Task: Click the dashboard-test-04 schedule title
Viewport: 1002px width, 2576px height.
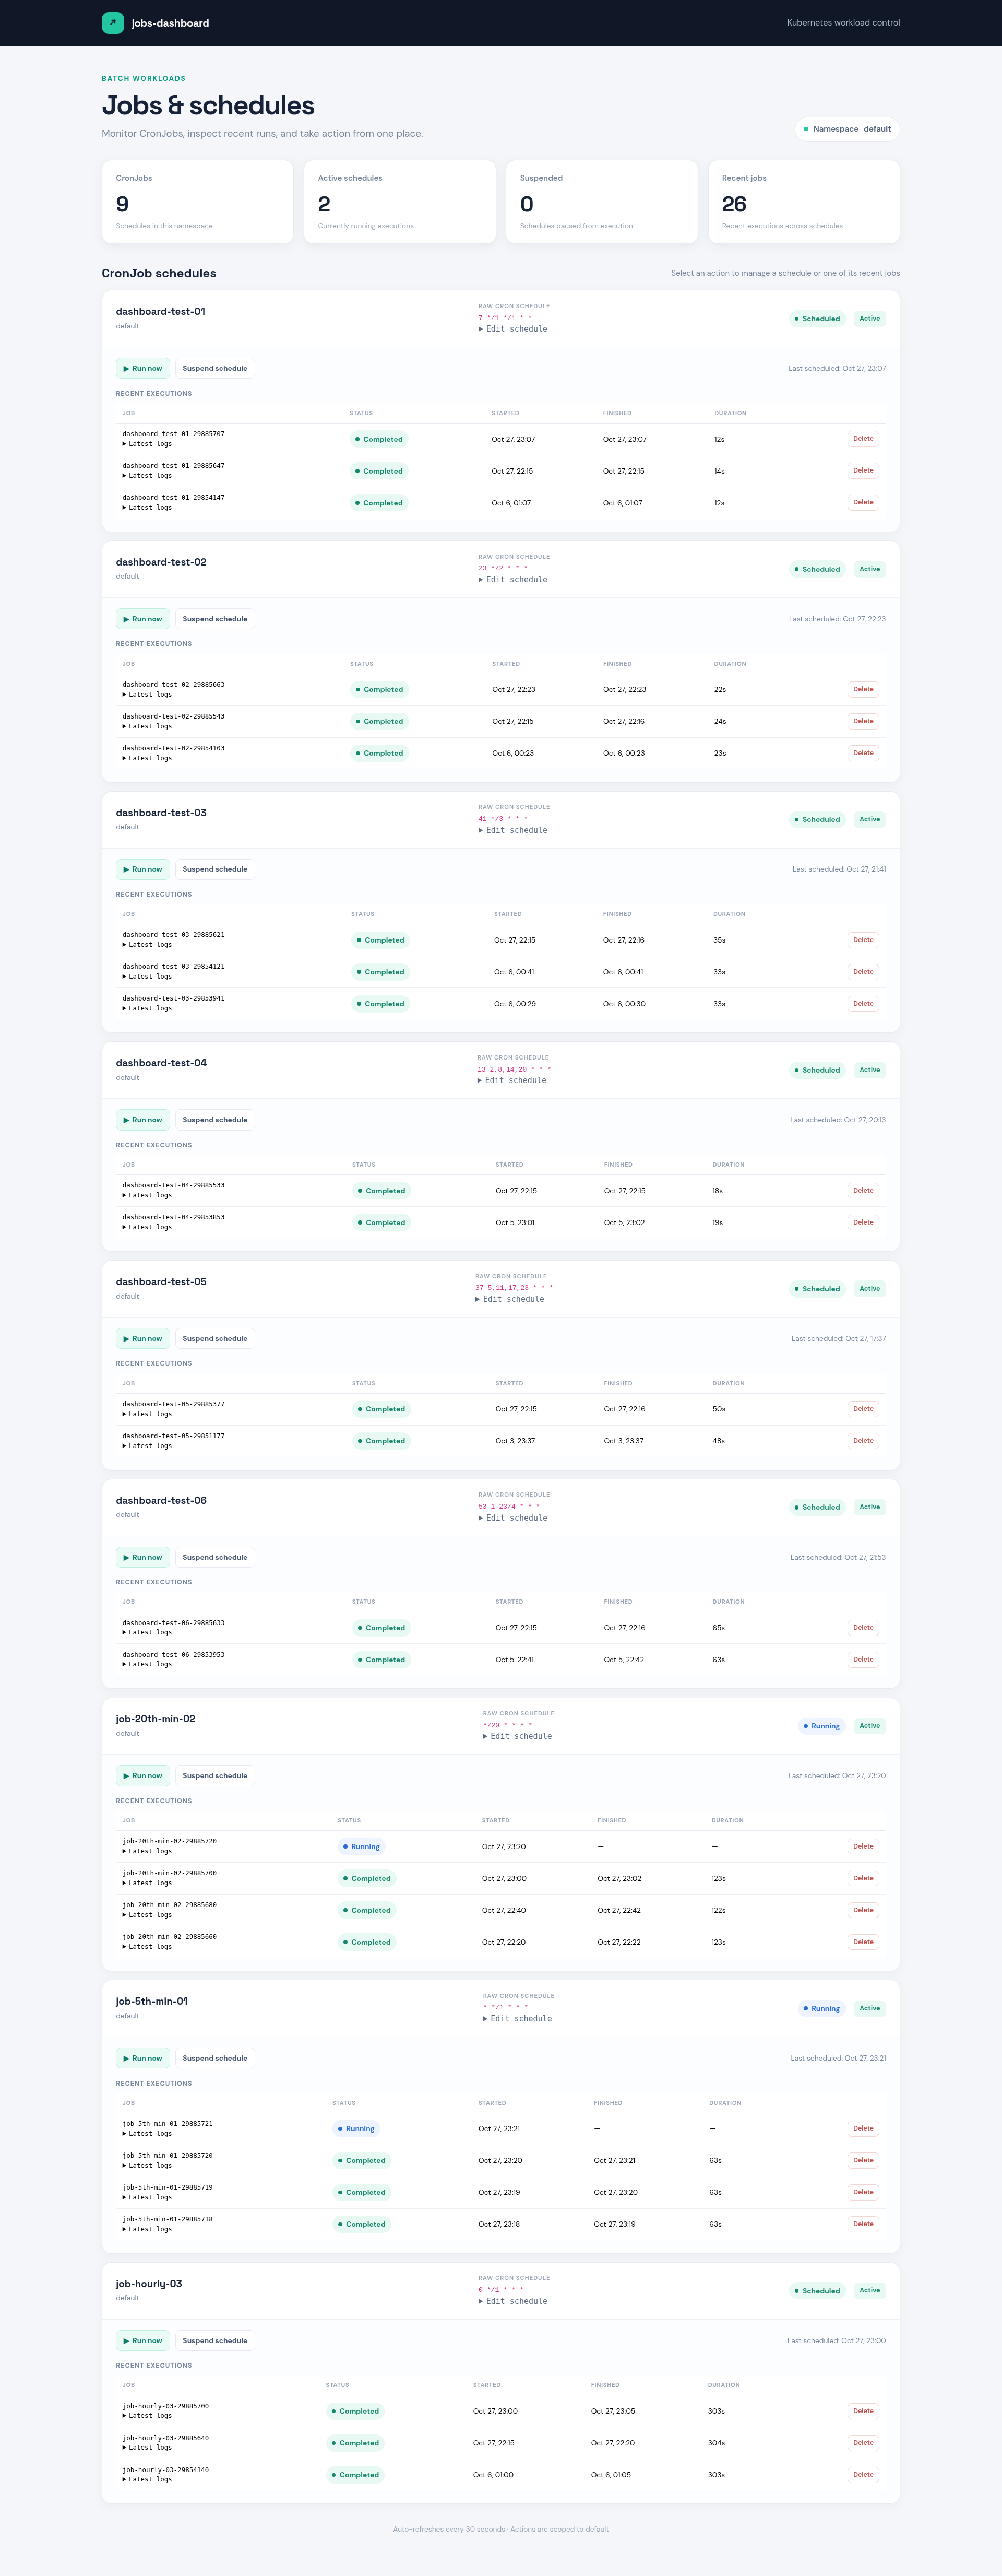Action: point(161,1063)
